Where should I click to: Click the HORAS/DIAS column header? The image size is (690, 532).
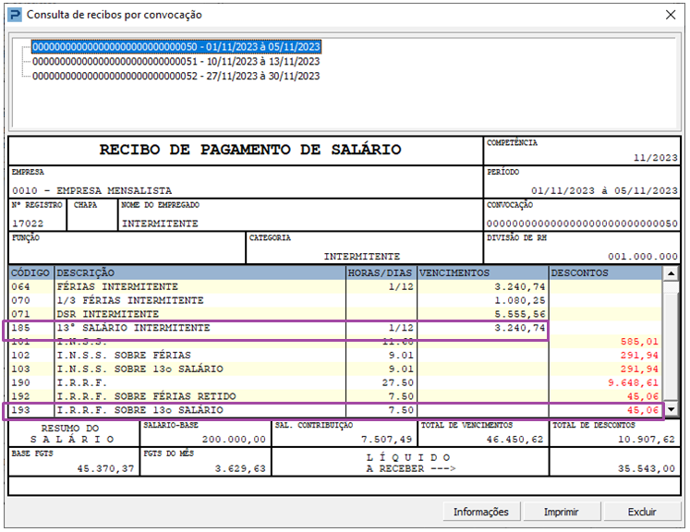pyautogui.click(x=381, y=272)
